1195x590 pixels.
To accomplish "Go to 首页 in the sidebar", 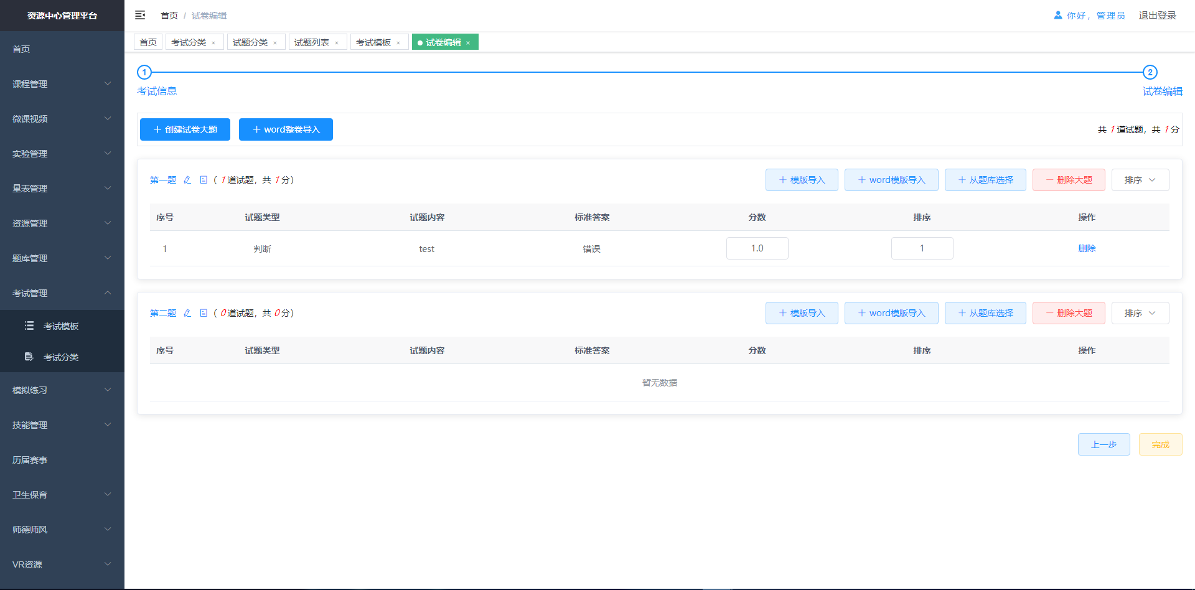I will click(62, 49).
